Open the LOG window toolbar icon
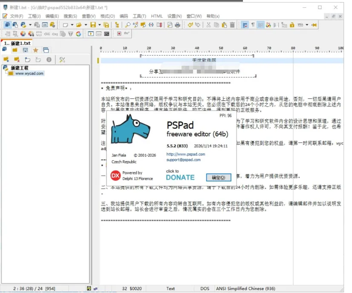The height and width of the screenshot is (293, 352). [45, 25]
